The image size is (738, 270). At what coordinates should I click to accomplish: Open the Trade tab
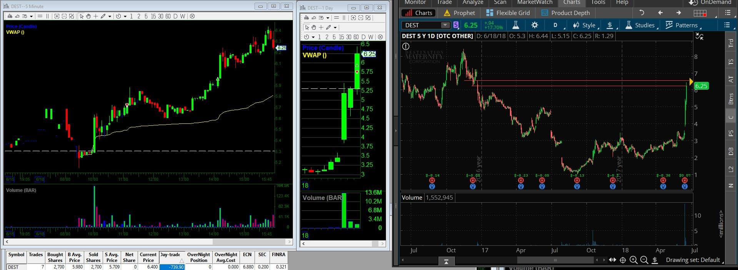pyautogui.click(x=445, y=2)
